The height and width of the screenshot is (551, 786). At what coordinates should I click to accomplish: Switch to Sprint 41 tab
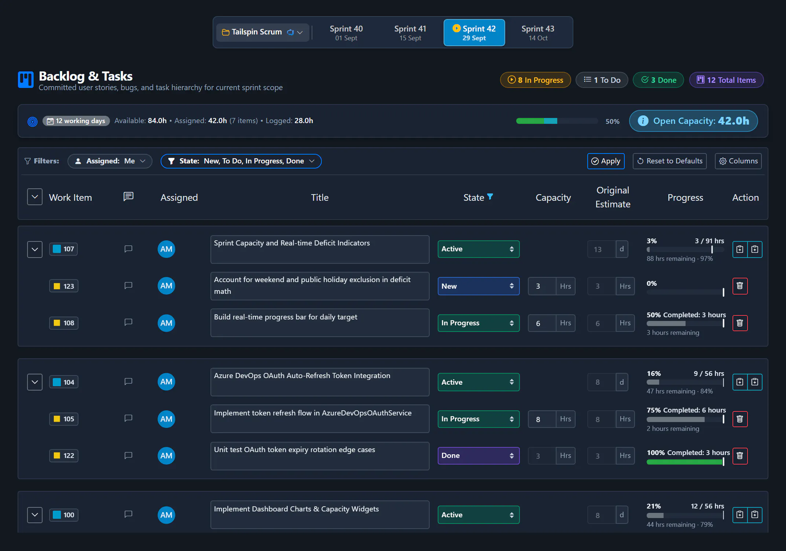click(x=410, y=33)
